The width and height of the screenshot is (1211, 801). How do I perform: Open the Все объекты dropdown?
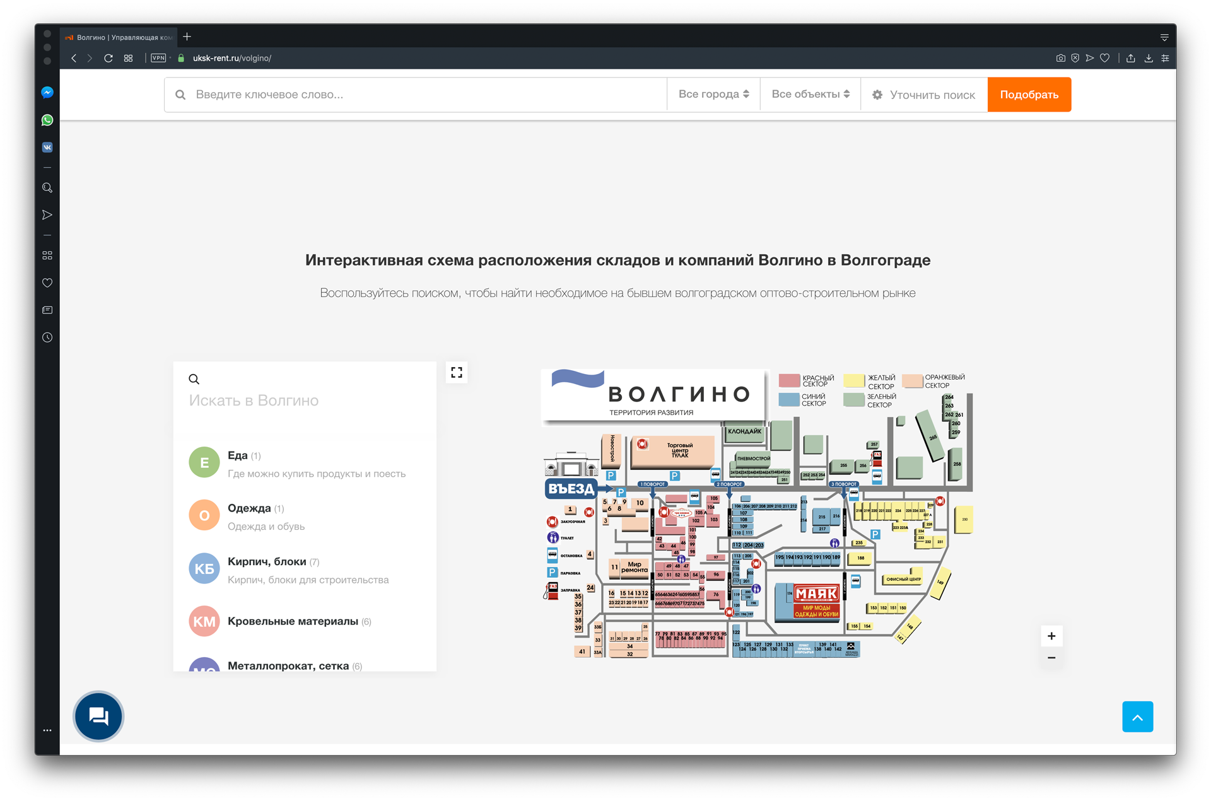coord(810,94)
